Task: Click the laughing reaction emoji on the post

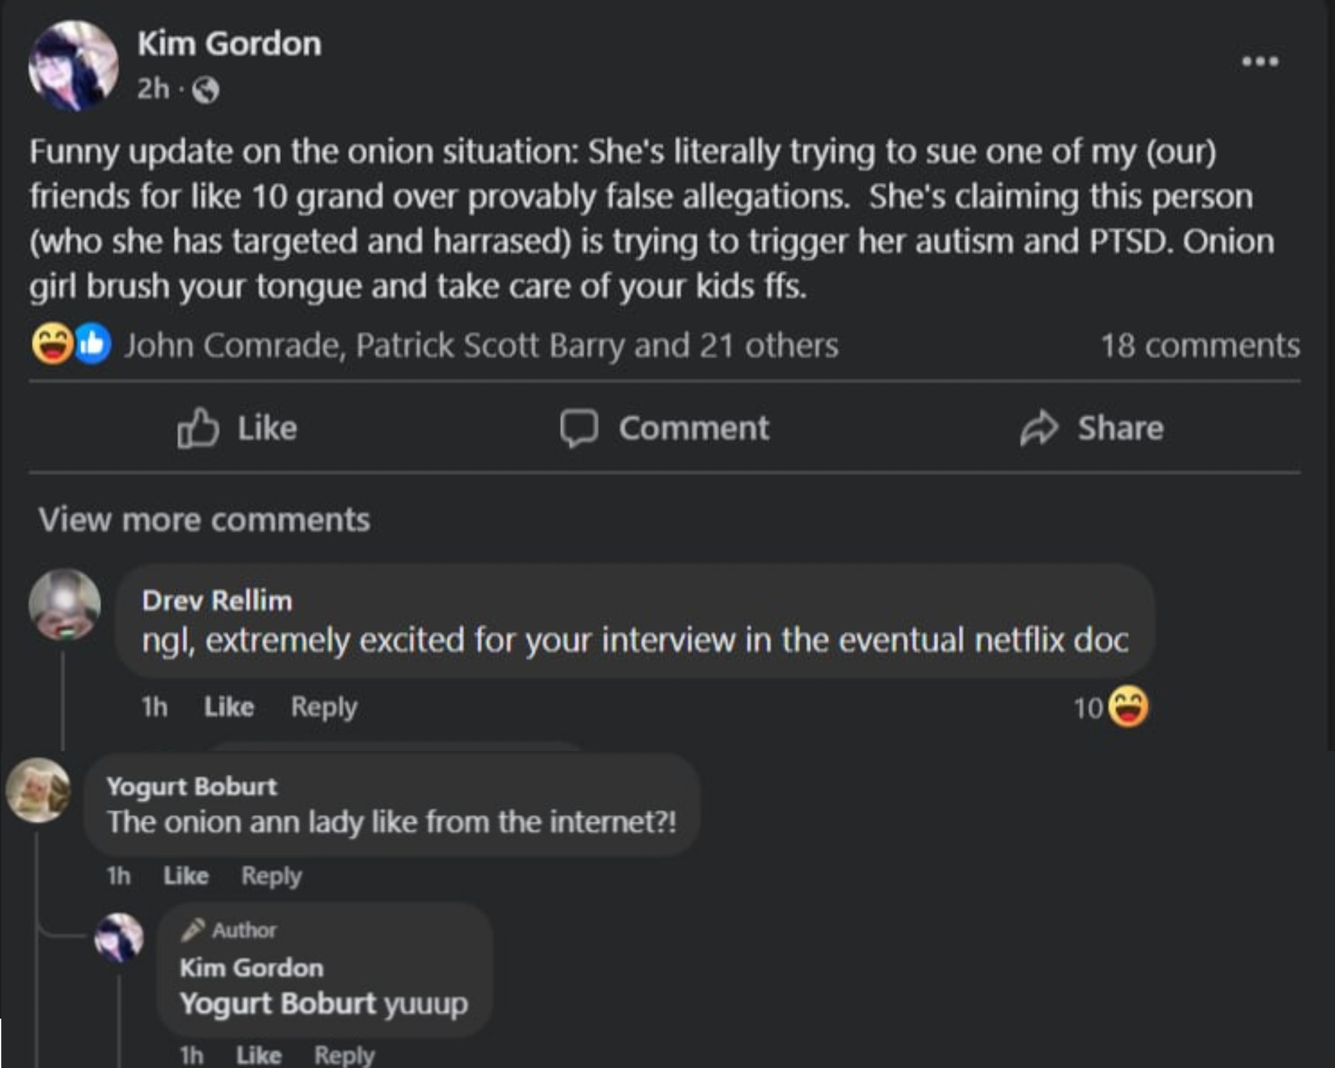Action: 51,344
